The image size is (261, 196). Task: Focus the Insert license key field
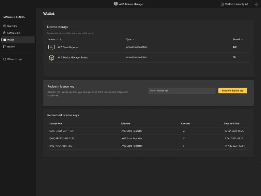point(182,90)
